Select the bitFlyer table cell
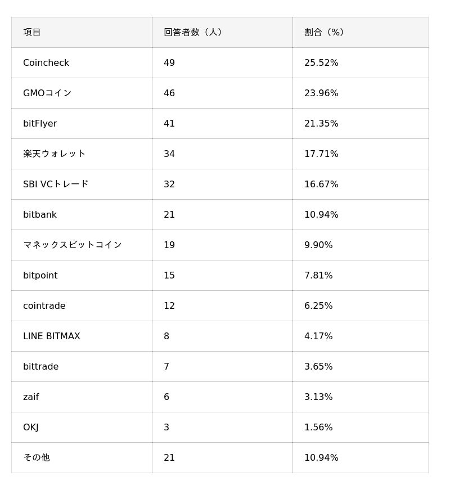 (x=40, y=123)
